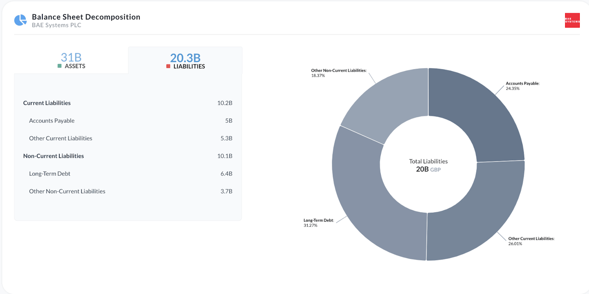Image resolution: width=589 pixels, height=294 pixels.
Task: Click the Total Liabilities center text
Action: [x=428, y=165]
